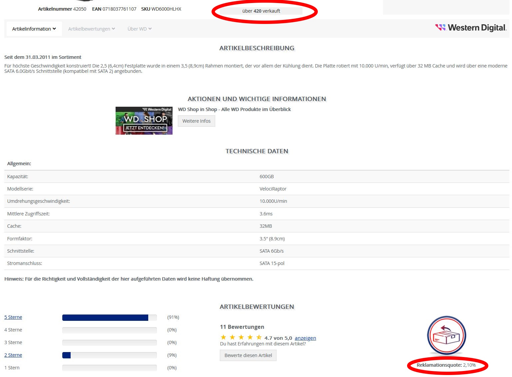Click the 600GB capacity value
This screenshot has width=512, height=377.
point(267,177)
